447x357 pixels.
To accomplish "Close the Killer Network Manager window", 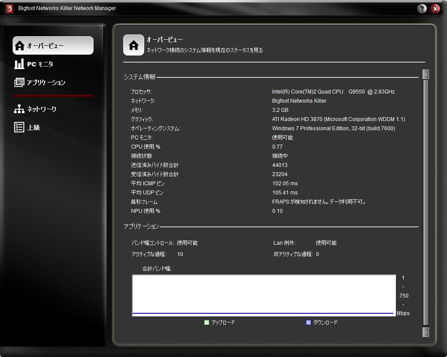I will [x=435, y=8].
